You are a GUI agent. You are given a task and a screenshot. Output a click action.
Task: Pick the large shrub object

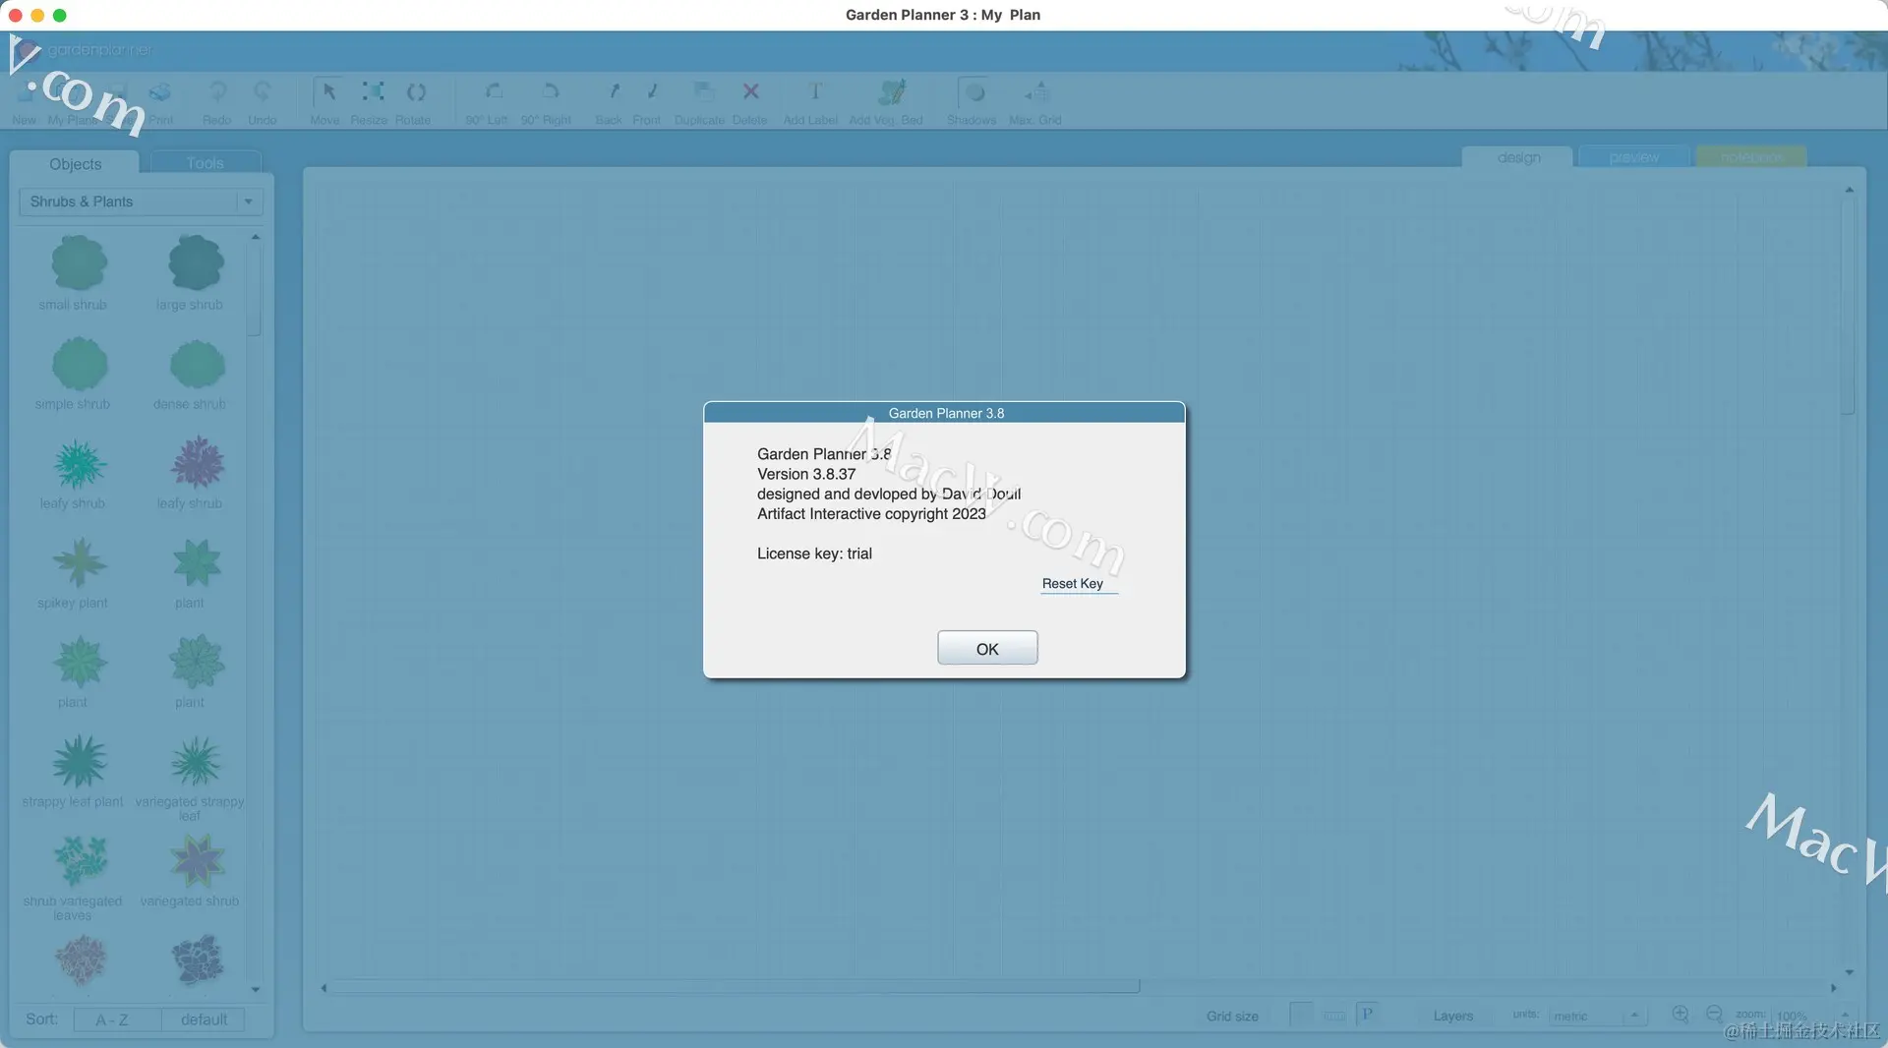click(x=196, y=262)
